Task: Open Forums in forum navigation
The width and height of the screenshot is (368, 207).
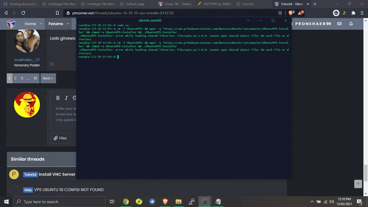Action: click(56, 24)
